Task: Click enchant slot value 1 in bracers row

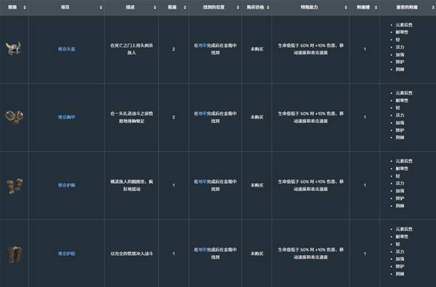Action: click(x=365, y=185)
